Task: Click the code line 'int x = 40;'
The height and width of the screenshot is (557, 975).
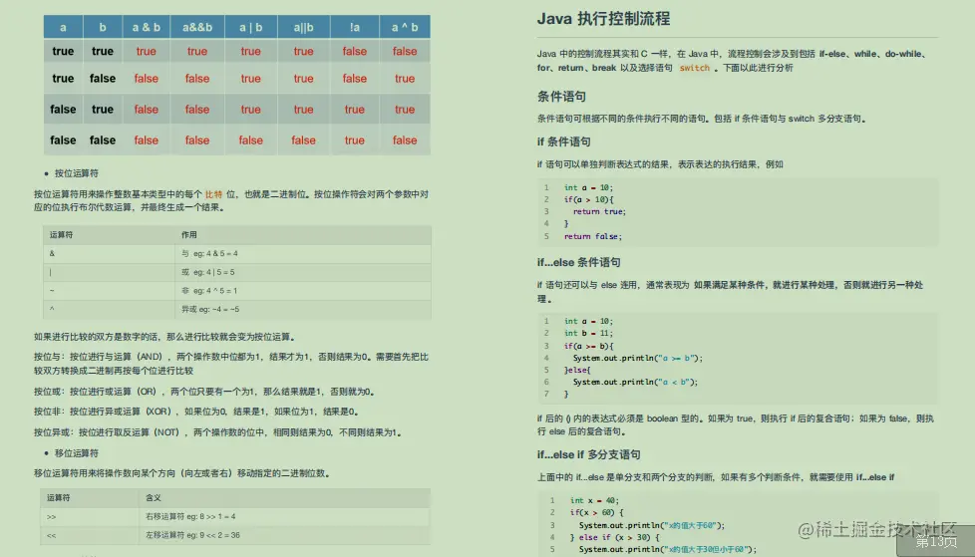Action: pyautogui.click(x=594, y=500)
